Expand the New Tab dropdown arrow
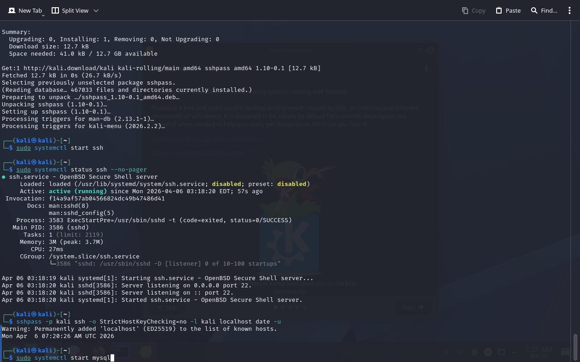The height and width of the screenshot is (362, 580). click(x=43, y=15)
